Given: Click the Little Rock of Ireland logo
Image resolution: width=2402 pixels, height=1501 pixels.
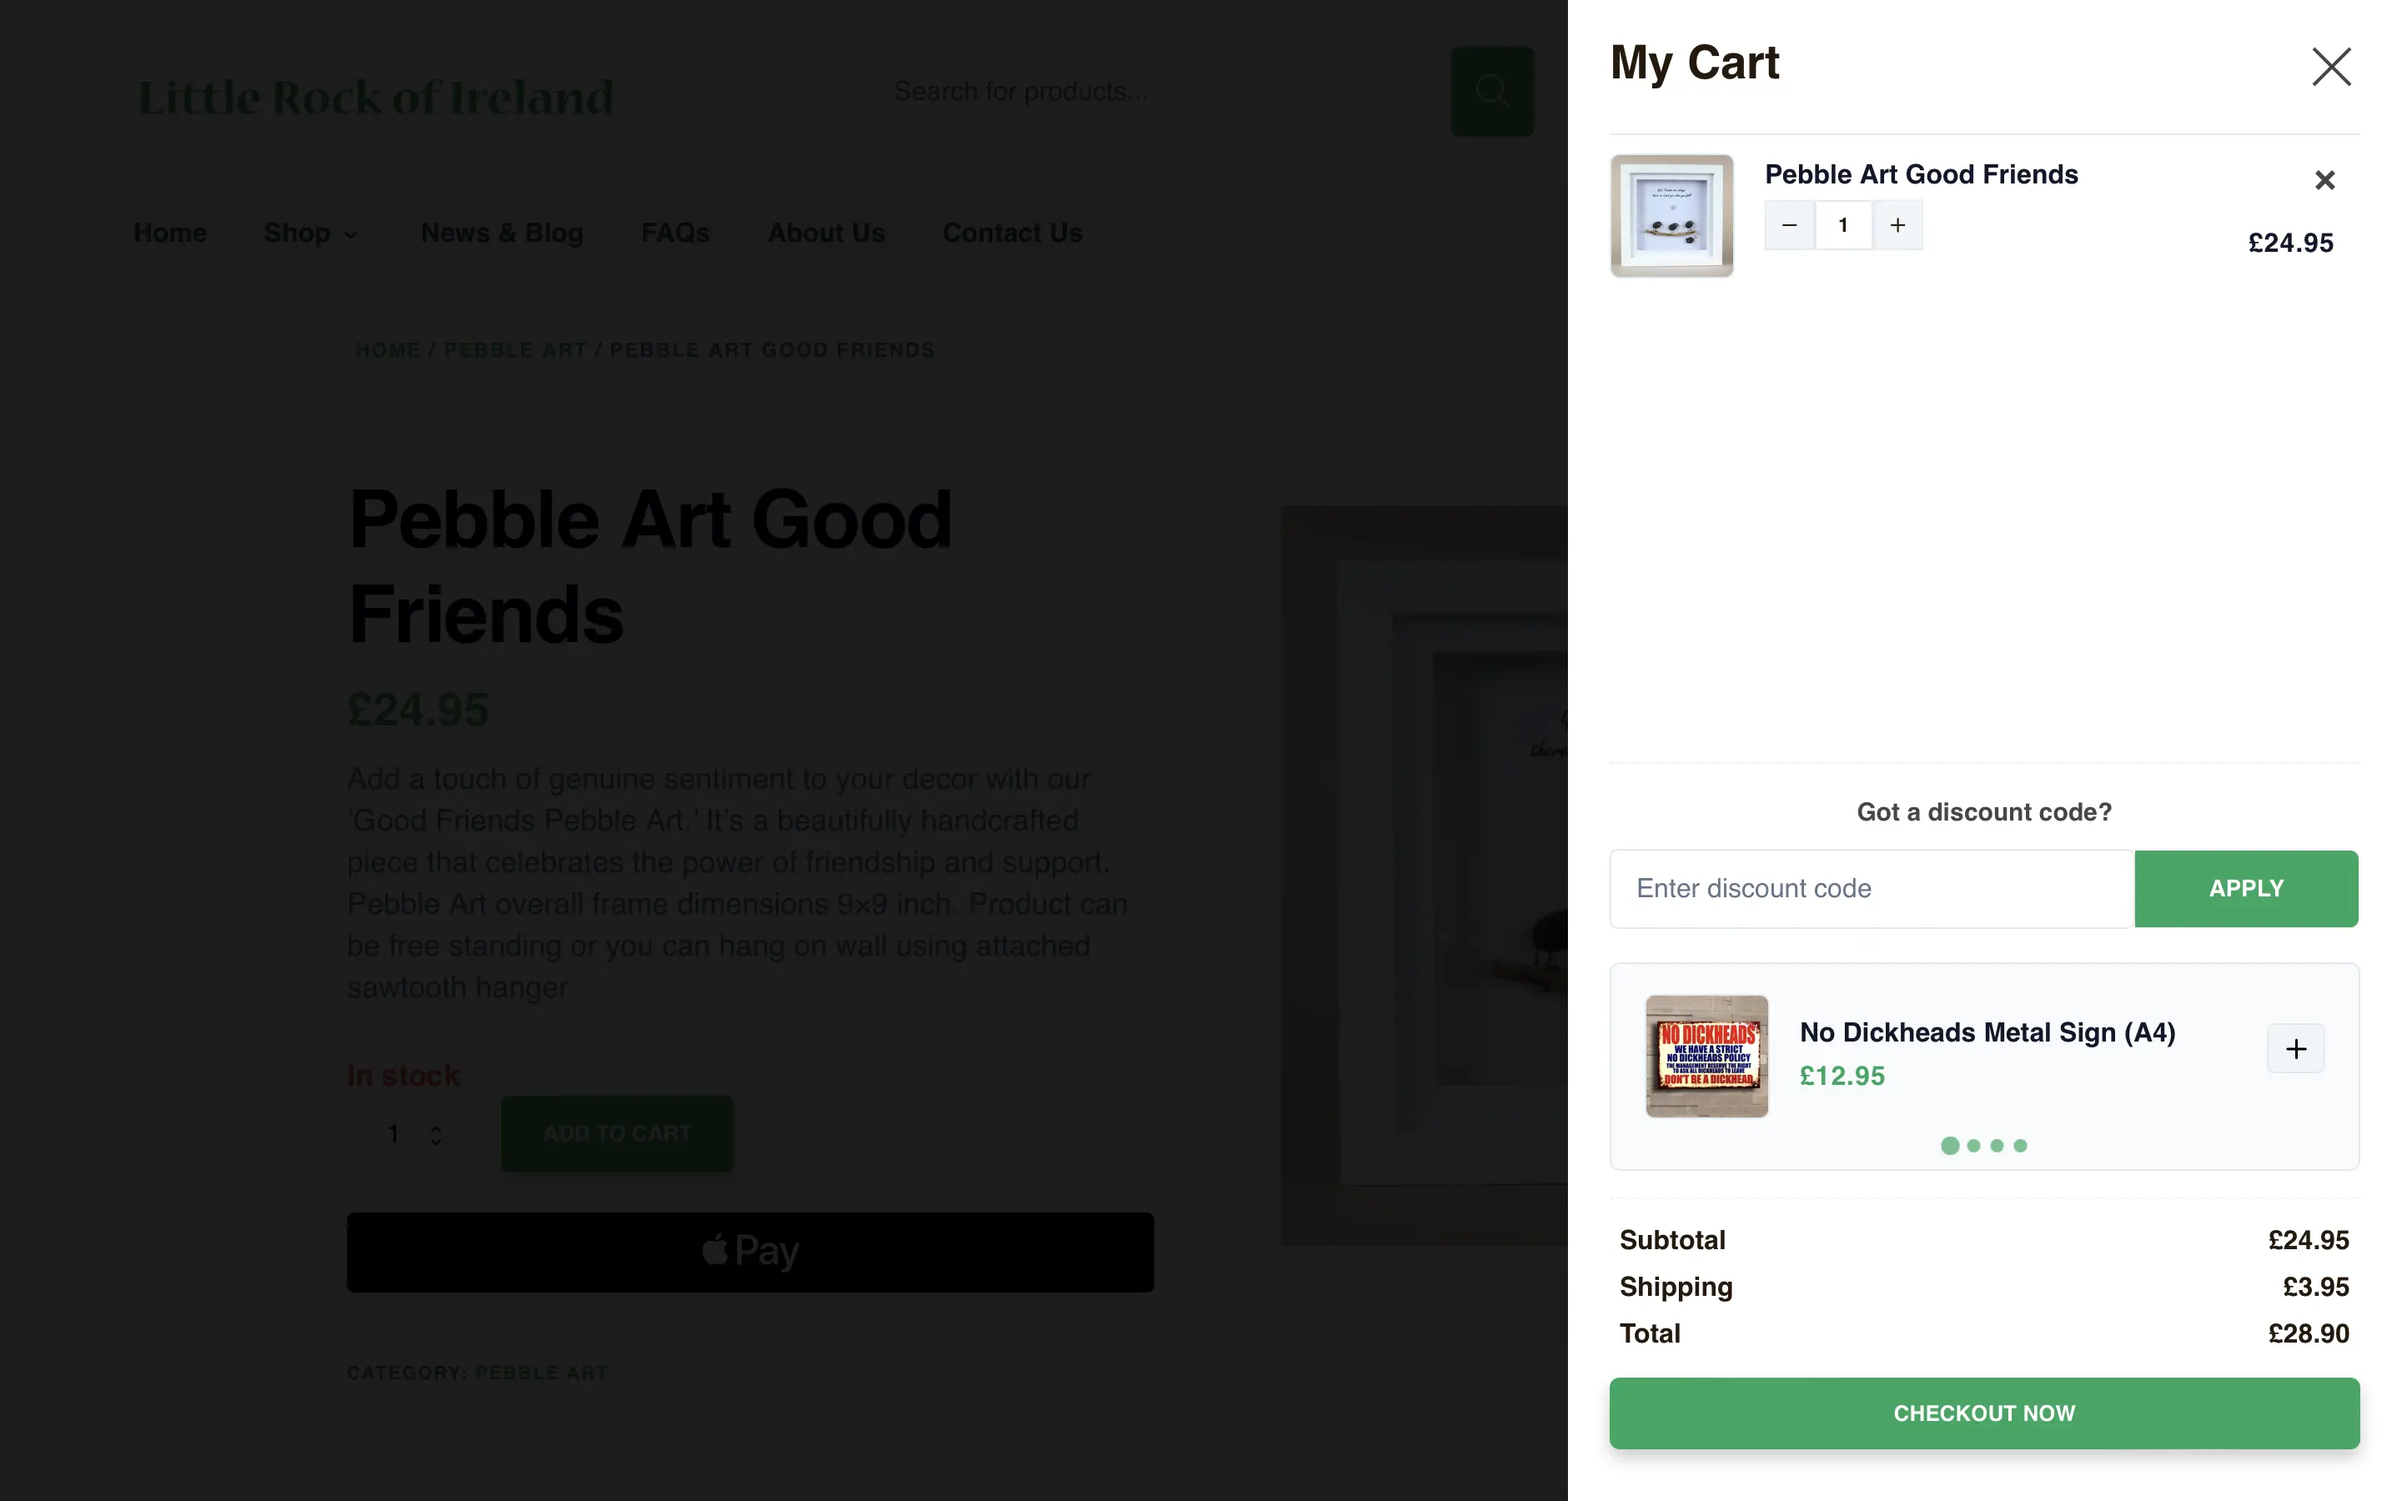Looking at the screenshot, I should [376, 96].
